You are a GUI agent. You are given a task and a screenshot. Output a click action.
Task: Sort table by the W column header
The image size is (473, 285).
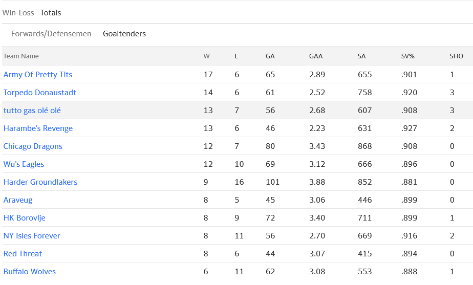tap(206, 56)
